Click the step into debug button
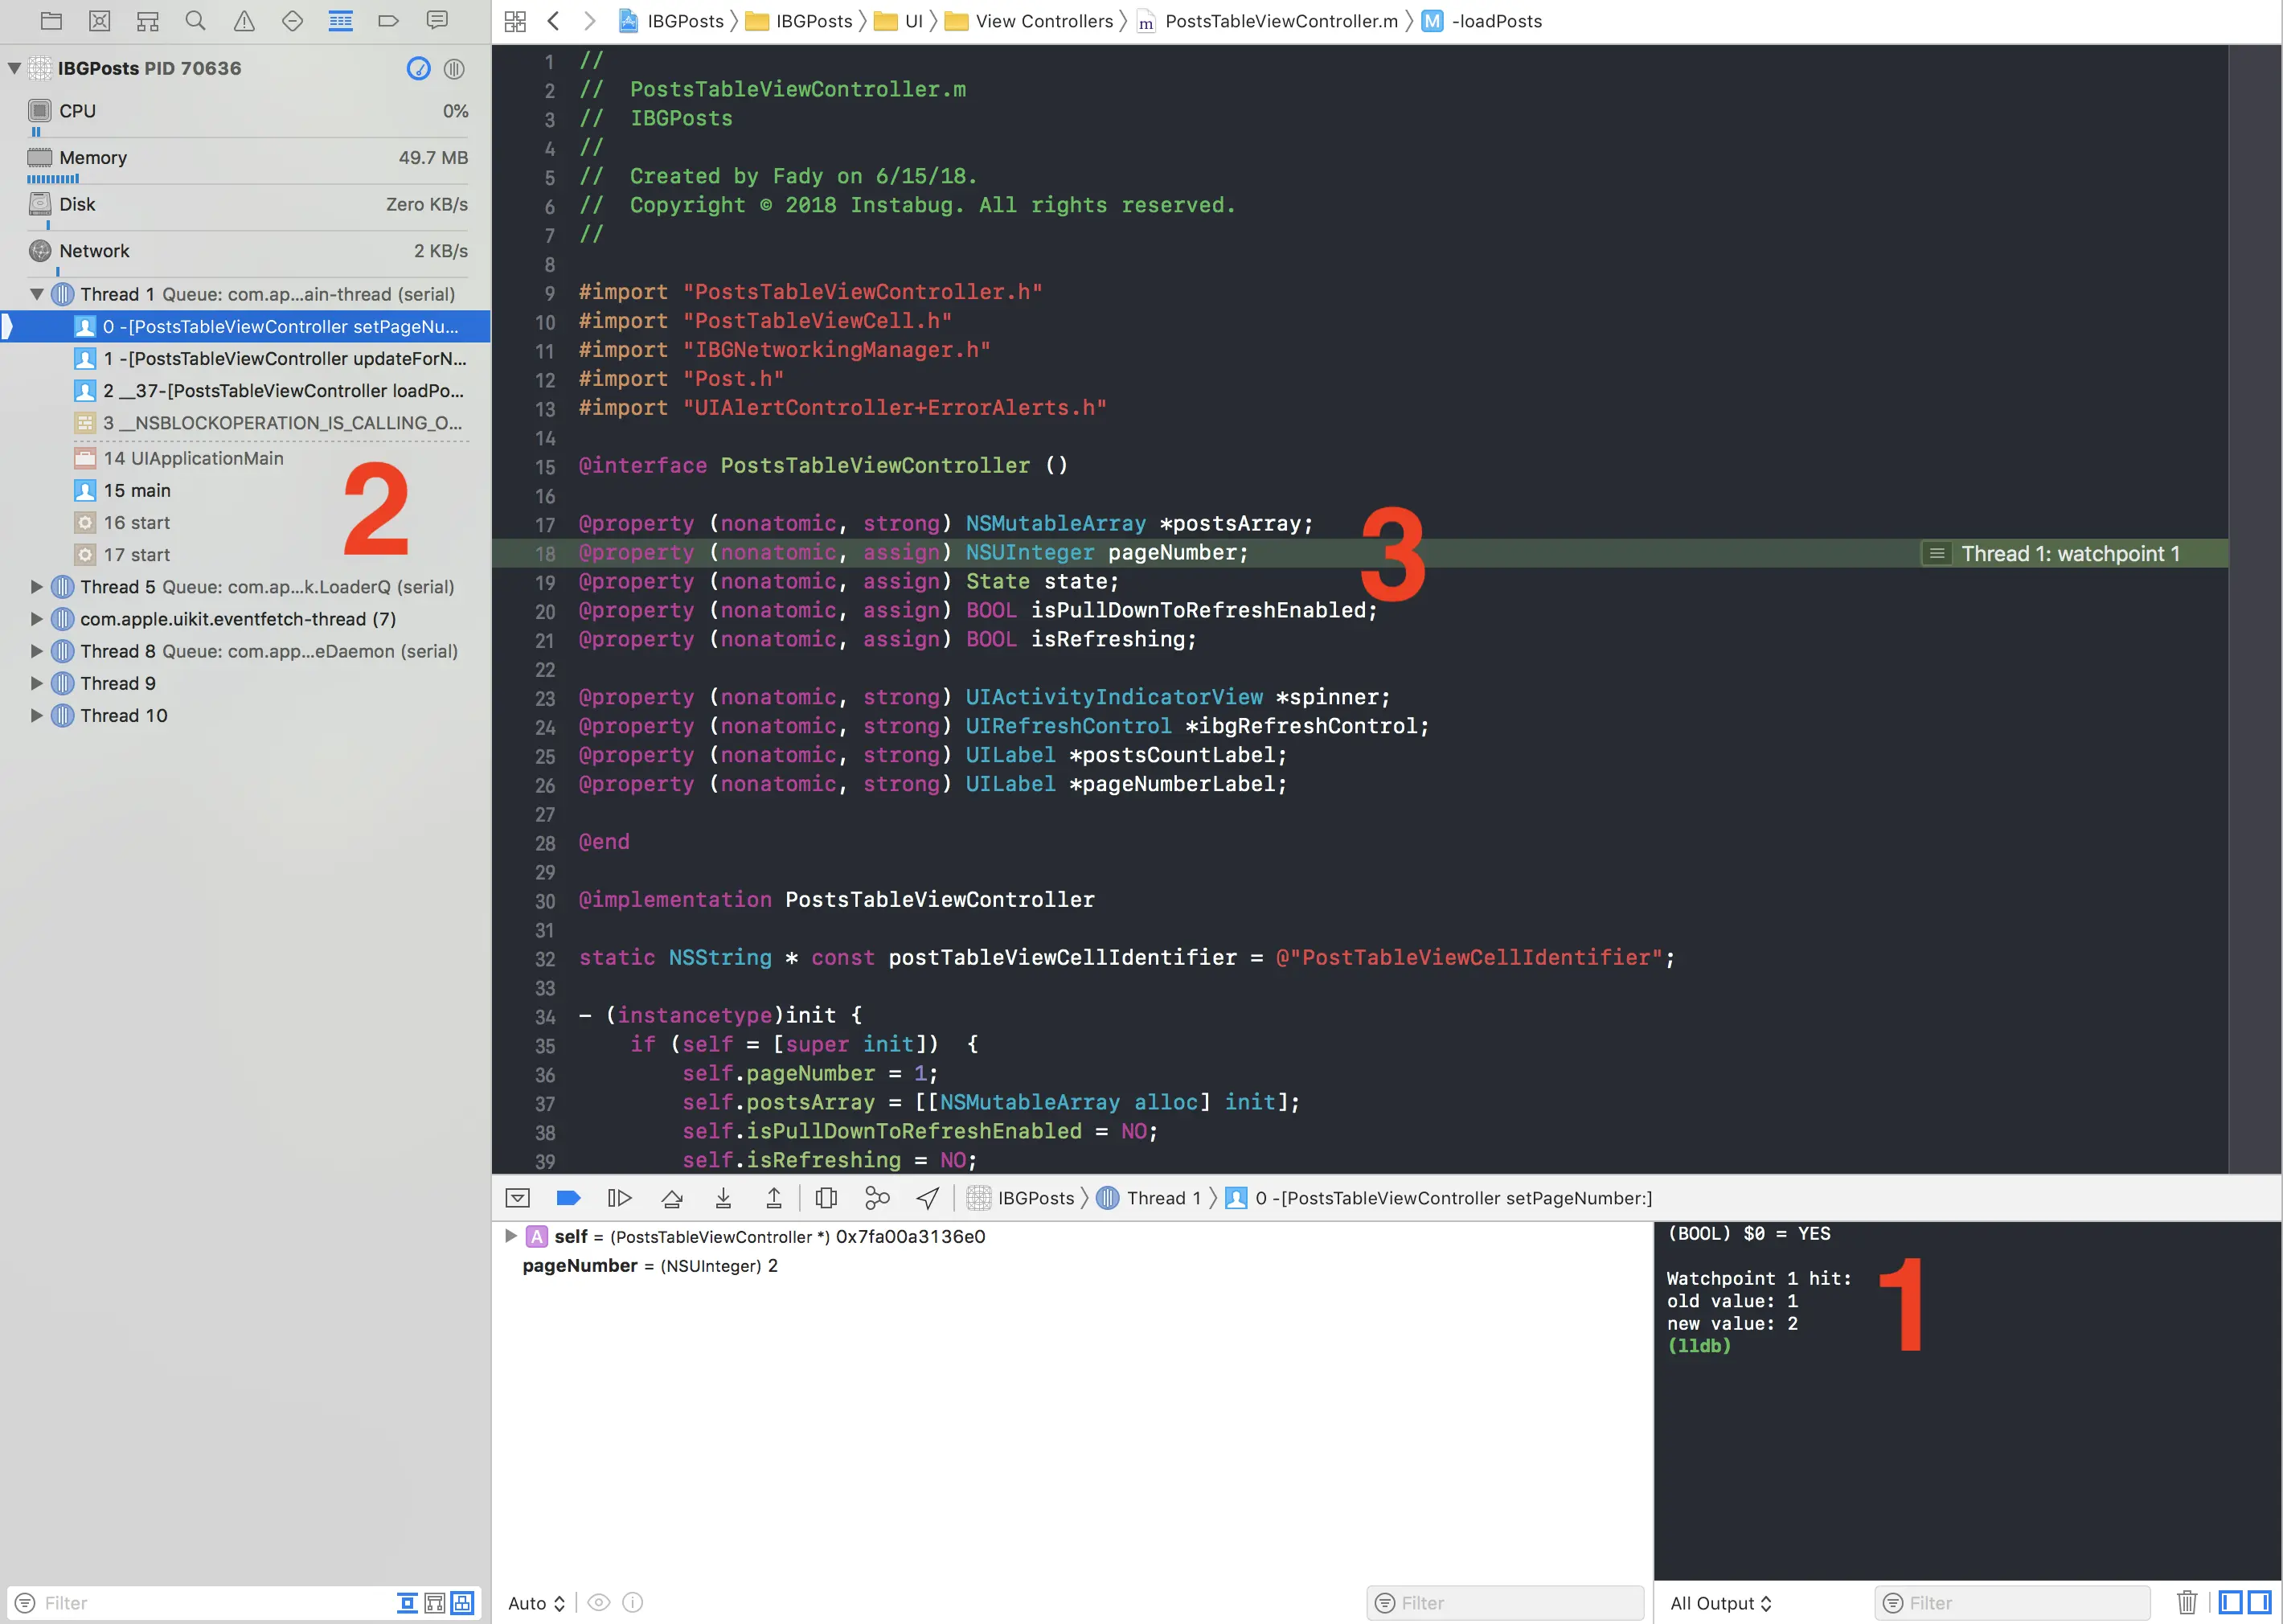 (723, 1198)
